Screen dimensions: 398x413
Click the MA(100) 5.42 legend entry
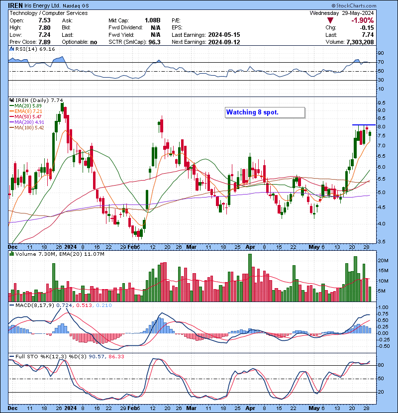(29, 128)
